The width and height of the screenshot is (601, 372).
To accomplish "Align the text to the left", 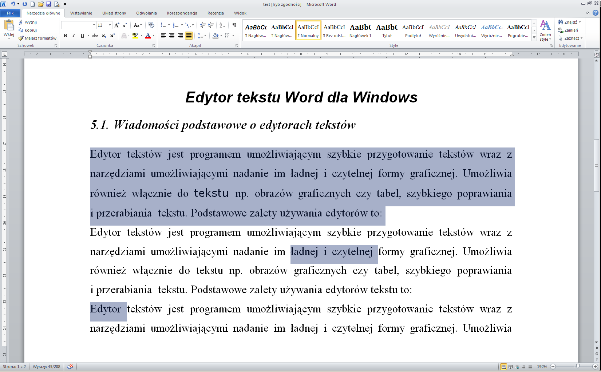I will pyautogui.click(x=163, y=36).
